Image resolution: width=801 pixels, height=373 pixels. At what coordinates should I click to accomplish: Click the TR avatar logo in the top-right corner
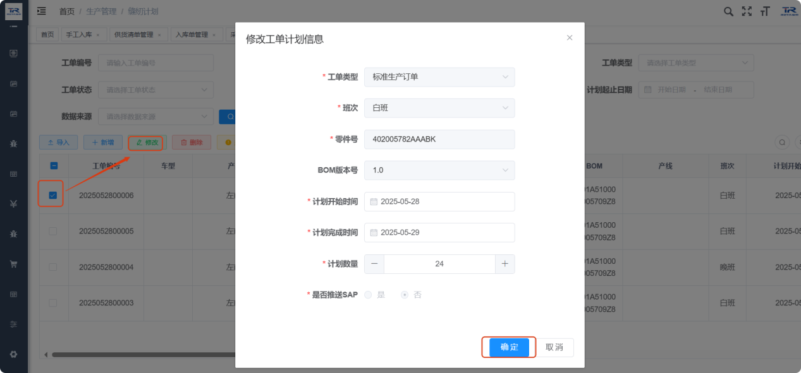point(789,11)
